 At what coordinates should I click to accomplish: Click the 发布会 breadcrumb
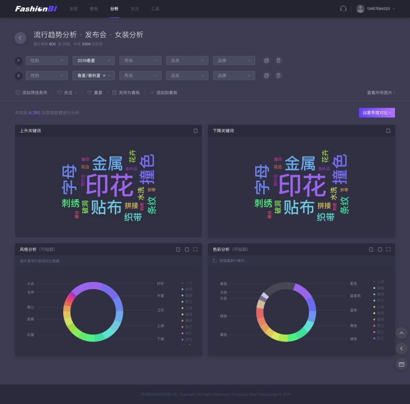point(96,35)
